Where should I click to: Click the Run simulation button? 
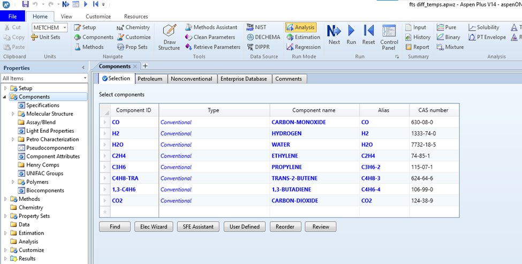point(351,35)
